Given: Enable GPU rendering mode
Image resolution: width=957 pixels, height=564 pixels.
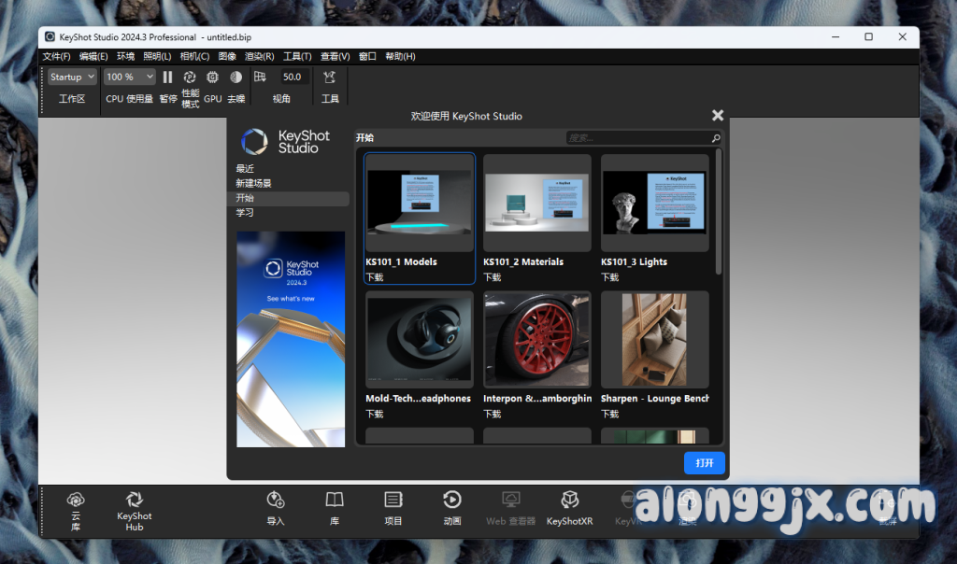Looking at the screenshot, I should [x=212, y=78].
